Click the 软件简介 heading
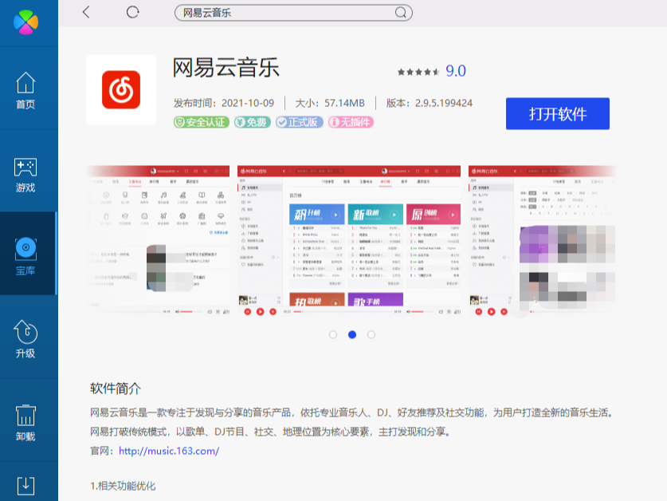The image size is (667, 501). pos(116,388)
